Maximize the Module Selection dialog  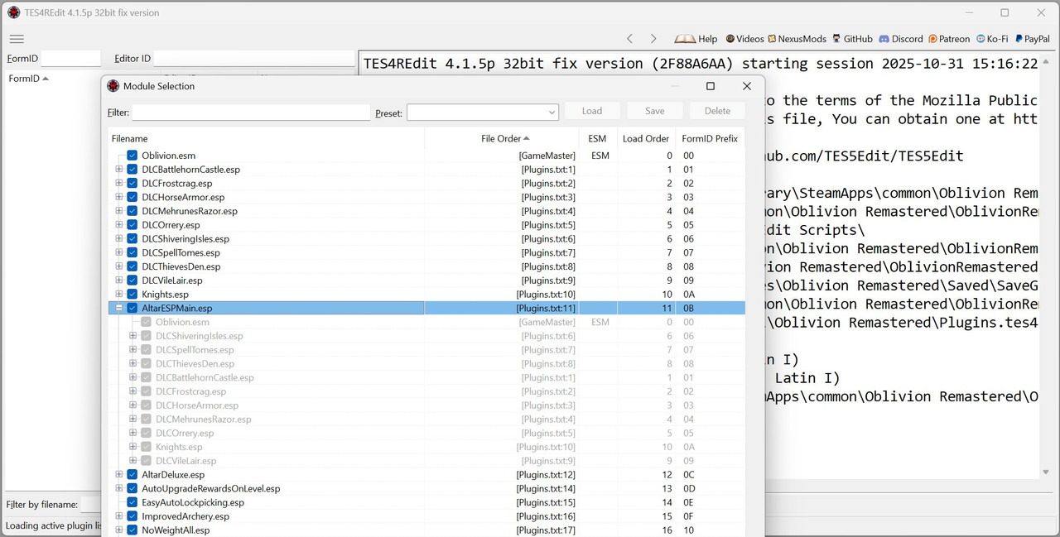pos(710,86)
